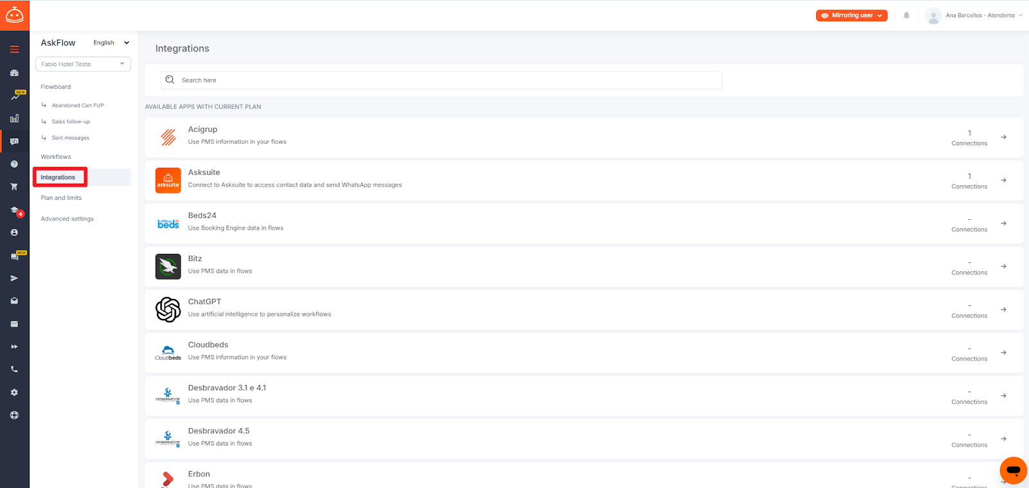Open the chat bubbles icon marked NEW
Viewport: 1029px width, 488px height.
tap(15, 256)
